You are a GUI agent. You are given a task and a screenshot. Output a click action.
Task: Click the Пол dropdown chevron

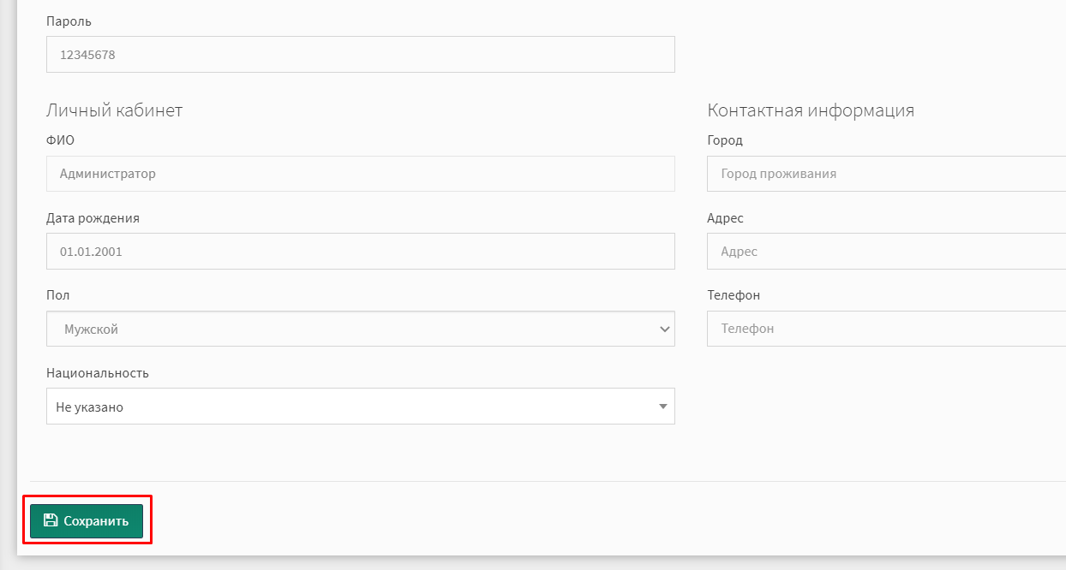[x=665, y=329]
